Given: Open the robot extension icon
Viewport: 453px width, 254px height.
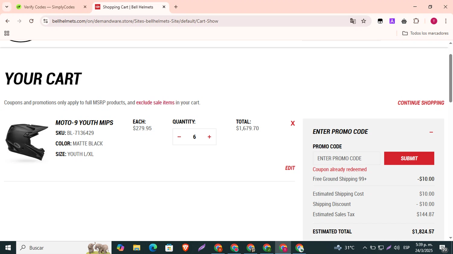Looking at the screenshot, I should (x=404, y=21).
